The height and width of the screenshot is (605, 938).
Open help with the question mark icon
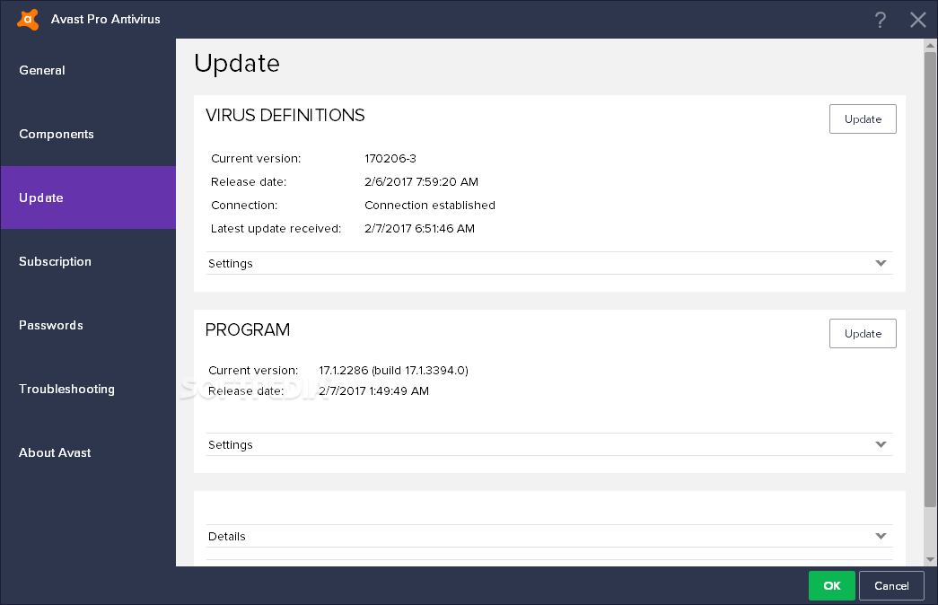tap(880, 20)
